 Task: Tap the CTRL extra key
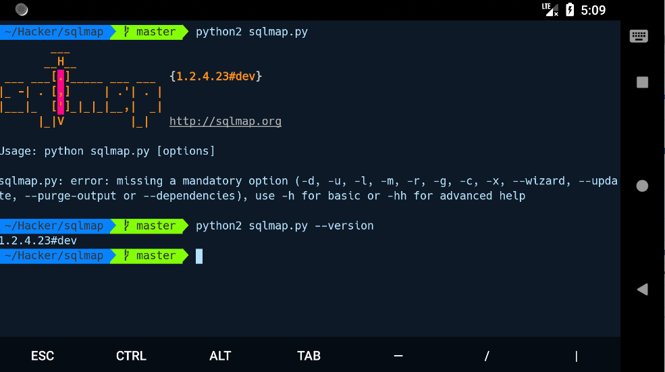[131, 355]
